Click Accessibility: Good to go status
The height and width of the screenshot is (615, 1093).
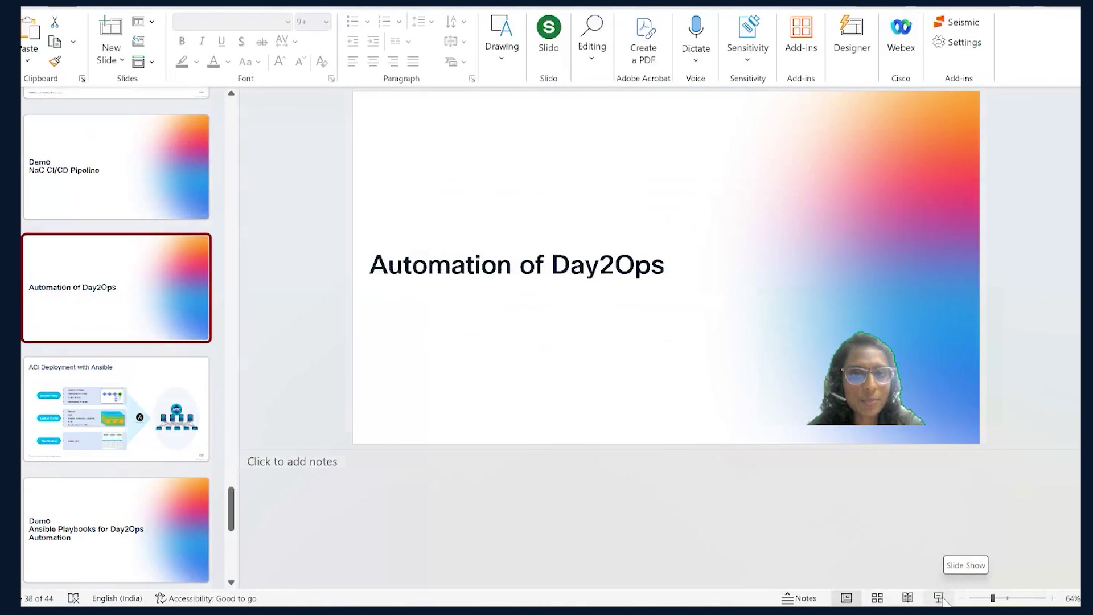tap(206, 598)
